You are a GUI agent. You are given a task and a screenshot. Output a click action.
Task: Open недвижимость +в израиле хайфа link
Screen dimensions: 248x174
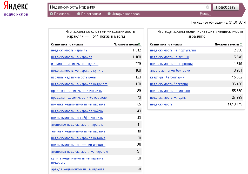(77, 111)
